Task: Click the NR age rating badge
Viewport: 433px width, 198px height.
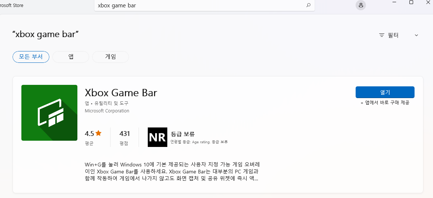Action: tap(157, 137)
